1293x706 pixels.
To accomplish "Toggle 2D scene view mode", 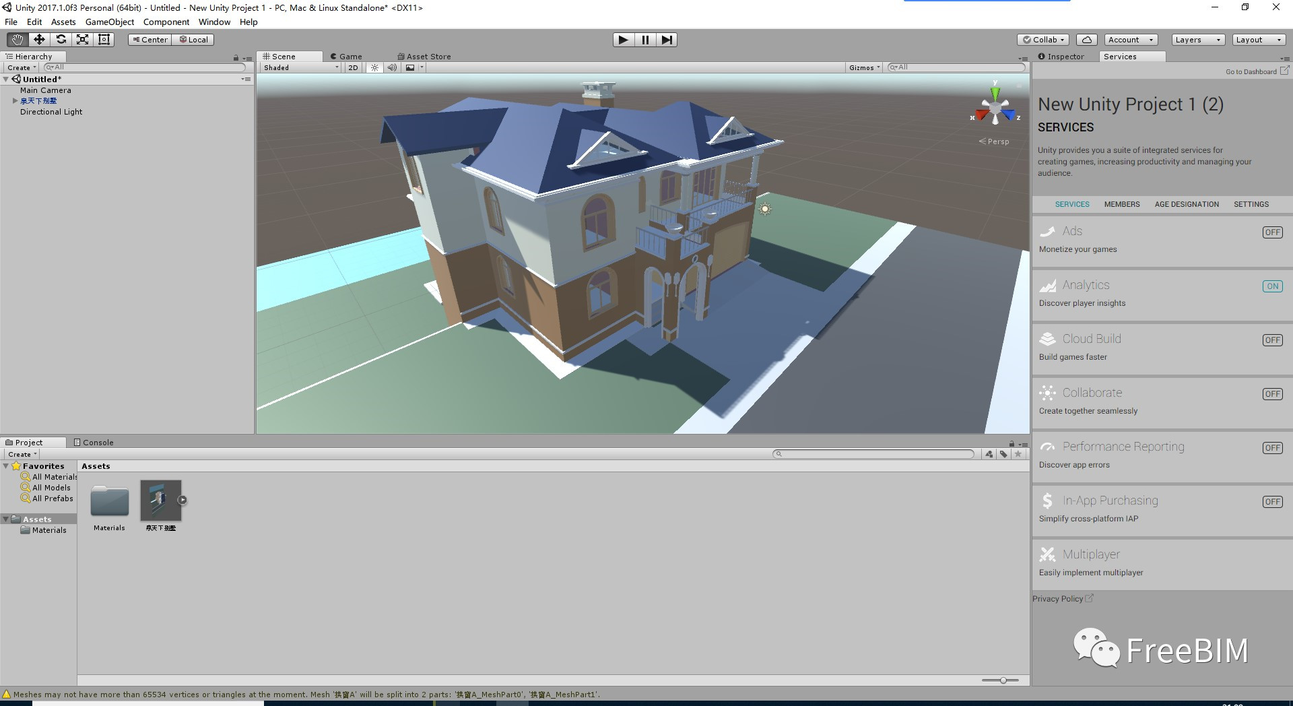I will 353,67.
